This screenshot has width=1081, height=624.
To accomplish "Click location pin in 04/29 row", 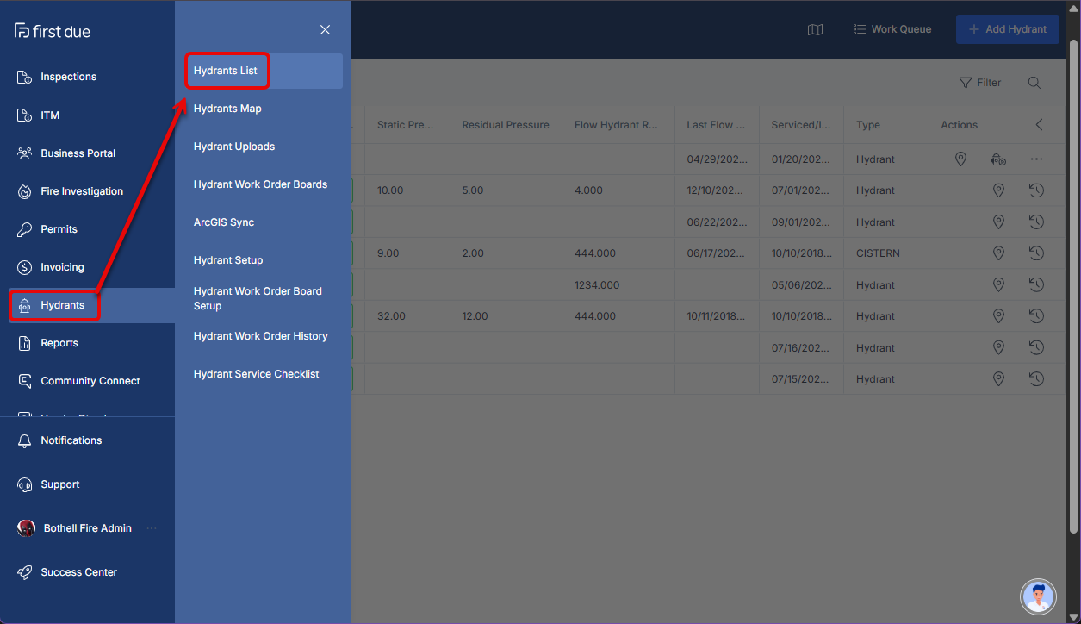I will [x=960, y=159].
